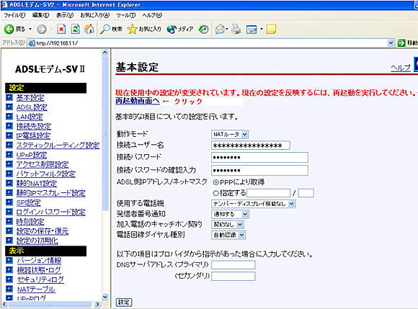Open the ファイル menu

[x=14, y=15]
